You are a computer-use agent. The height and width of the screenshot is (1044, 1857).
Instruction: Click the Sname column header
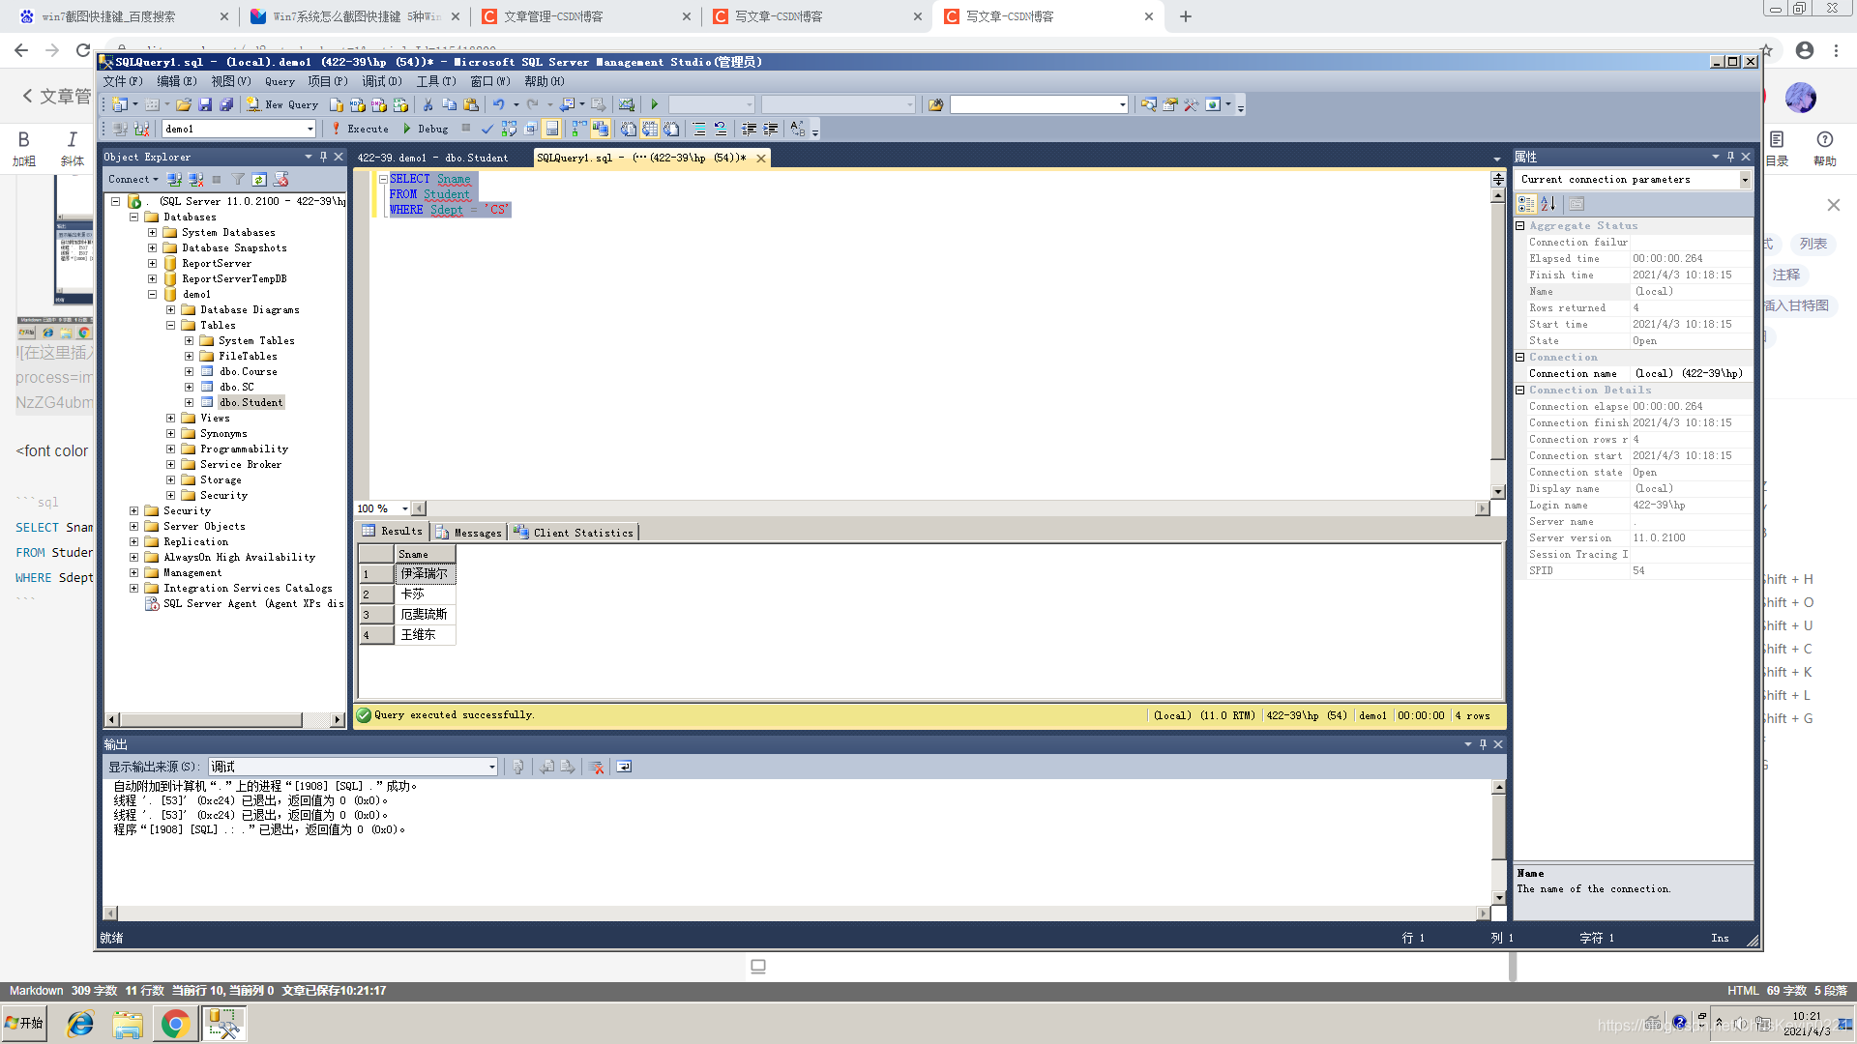coord(425,554)
